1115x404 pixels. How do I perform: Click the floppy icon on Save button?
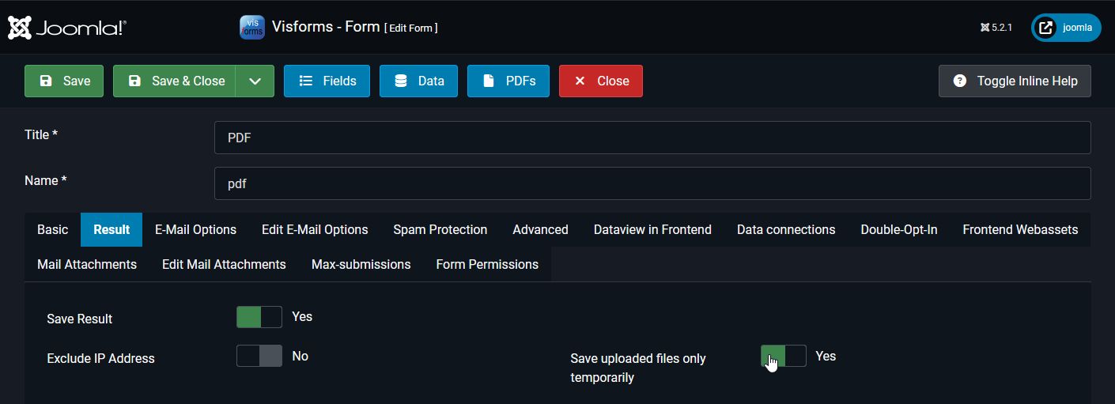(46, 81)
